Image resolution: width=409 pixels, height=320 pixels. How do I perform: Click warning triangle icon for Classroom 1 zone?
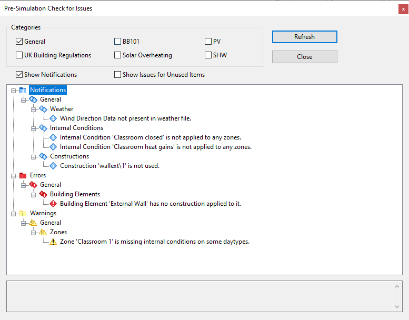point(53,242)
